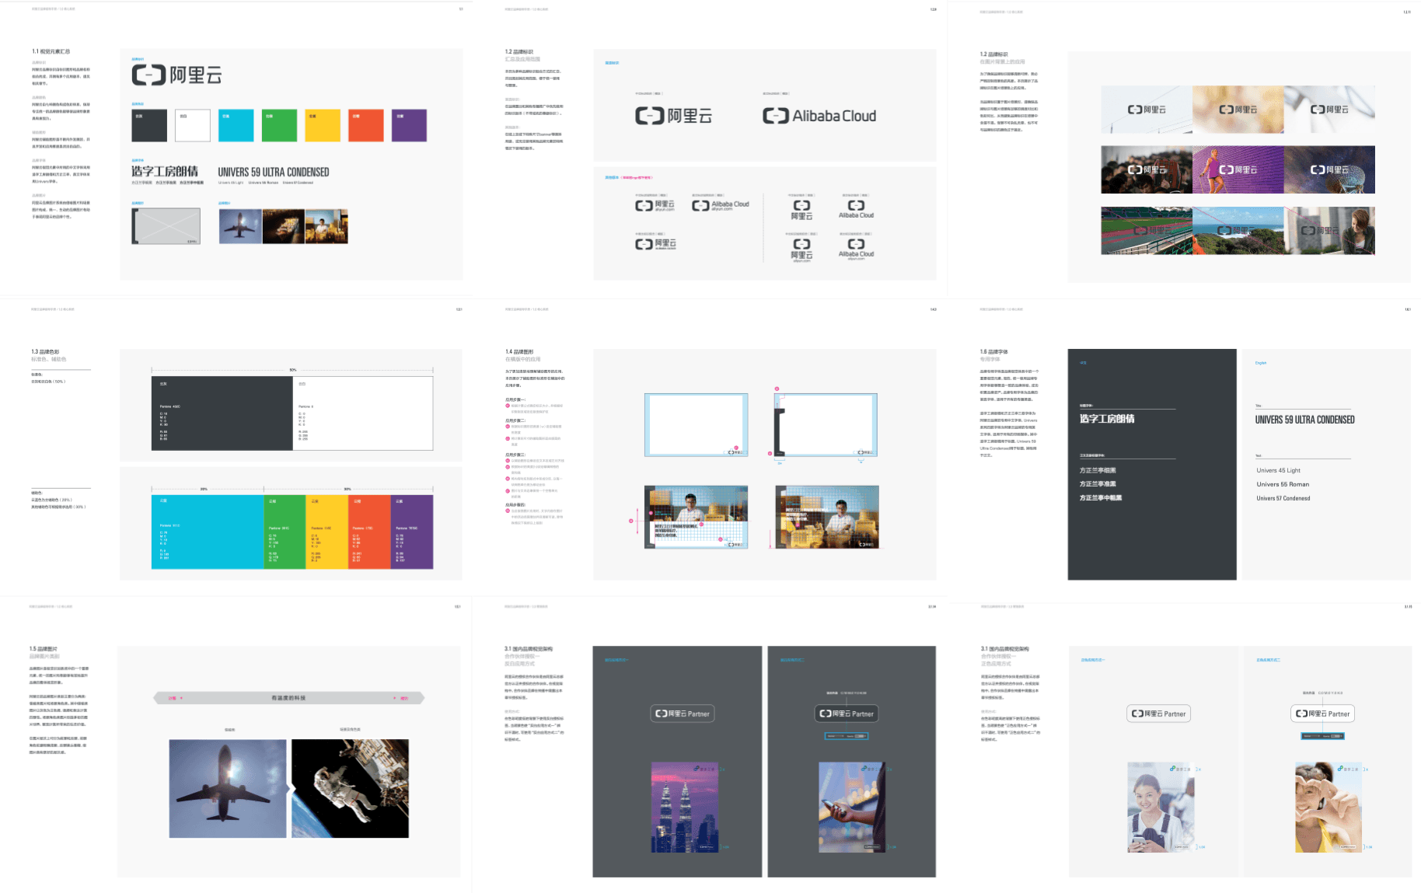Image resolution: width=1421 pixels, height=893 pixels.
Task: Click the 1.4 品牌图形 heading
Action: pyautogui.click(x=519, y=352)
